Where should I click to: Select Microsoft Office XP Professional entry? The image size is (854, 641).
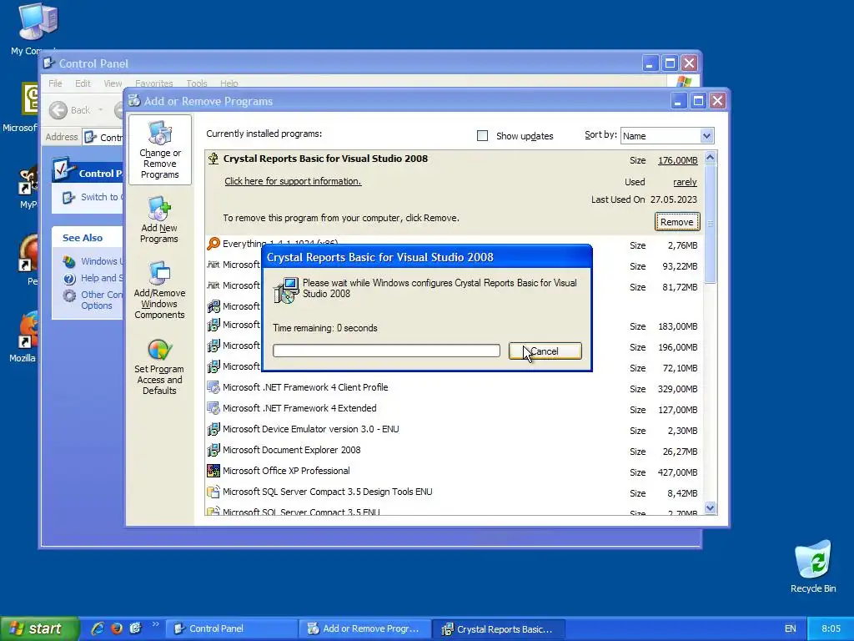point(454,471)
